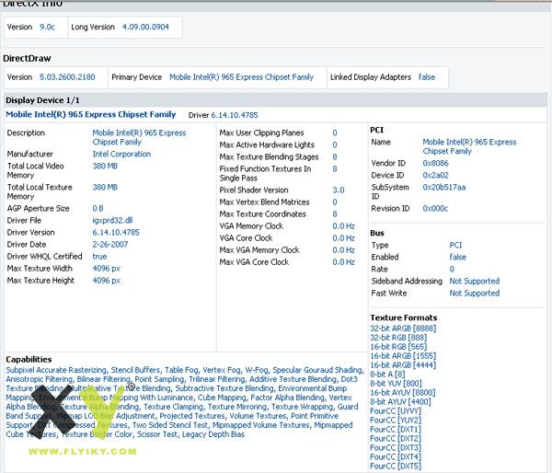Click texture format FourCC [UYVY]
This screenshot has width=552, height=473.
396,411
